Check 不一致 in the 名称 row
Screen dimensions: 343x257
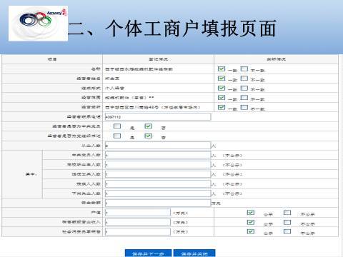click(x=244, y=69)
